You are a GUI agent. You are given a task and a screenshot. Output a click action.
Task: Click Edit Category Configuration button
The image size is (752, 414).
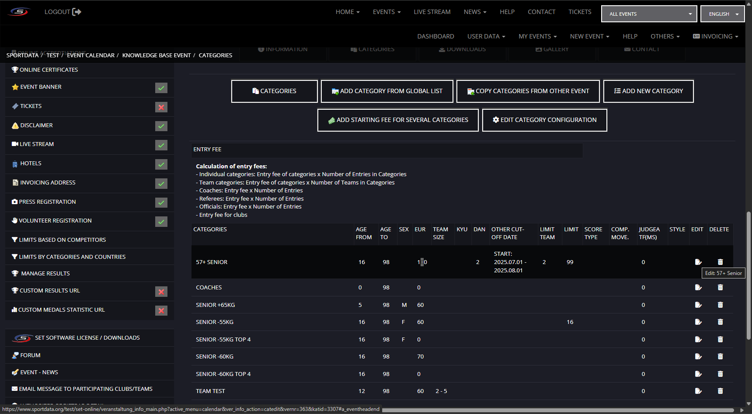[545, 120]
